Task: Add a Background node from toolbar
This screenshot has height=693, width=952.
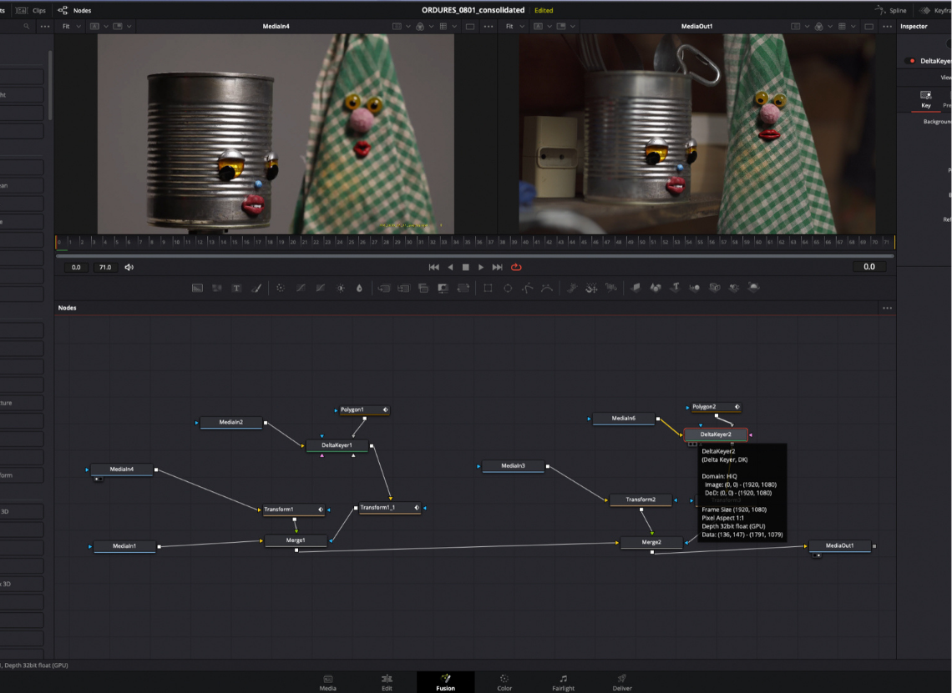Action: click(197, 288)
